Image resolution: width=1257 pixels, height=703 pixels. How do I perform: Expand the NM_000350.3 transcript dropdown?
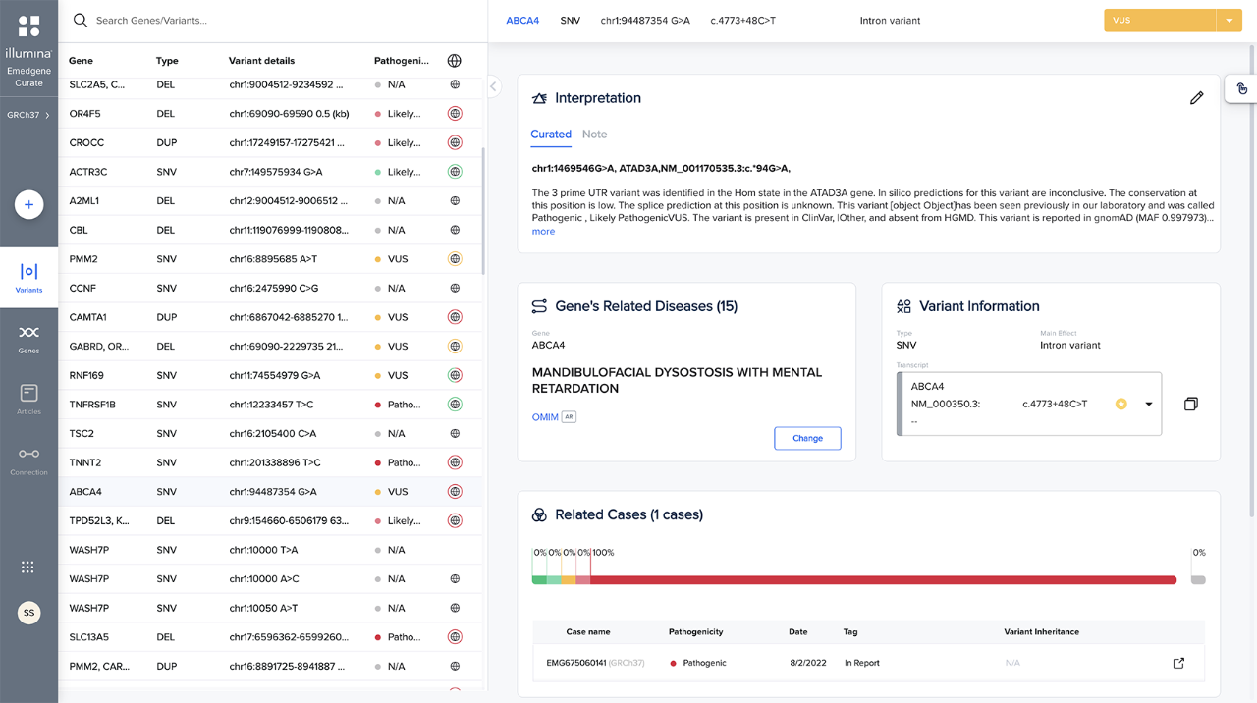click(1147, 404)
